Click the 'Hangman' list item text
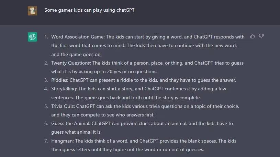The height and width of the screenshot is (157, 280). pos(144,145)
